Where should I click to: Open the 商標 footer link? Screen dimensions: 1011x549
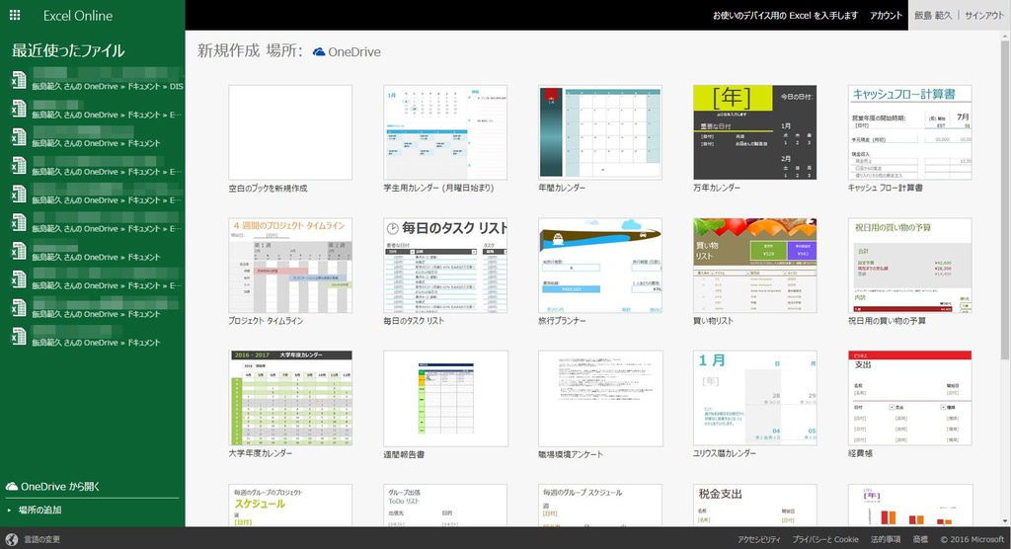920,539
